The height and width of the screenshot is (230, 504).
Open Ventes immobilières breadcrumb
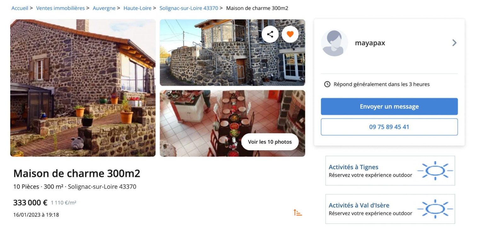click(x=60, y=8)
